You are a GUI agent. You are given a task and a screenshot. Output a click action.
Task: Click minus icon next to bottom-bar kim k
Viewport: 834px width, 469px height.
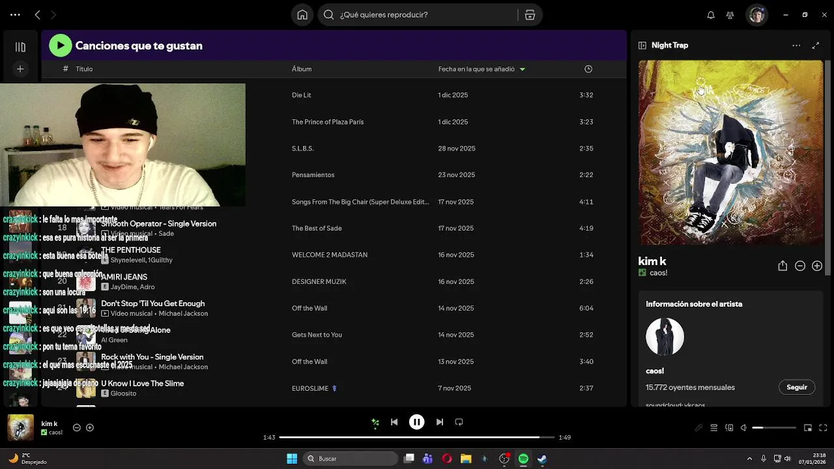76,428
